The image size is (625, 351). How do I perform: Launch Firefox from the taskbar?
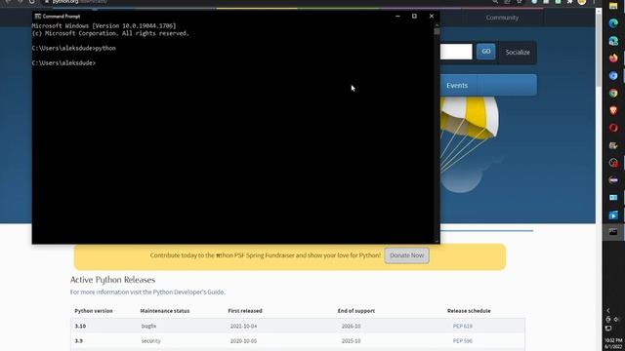coord(613,58)
